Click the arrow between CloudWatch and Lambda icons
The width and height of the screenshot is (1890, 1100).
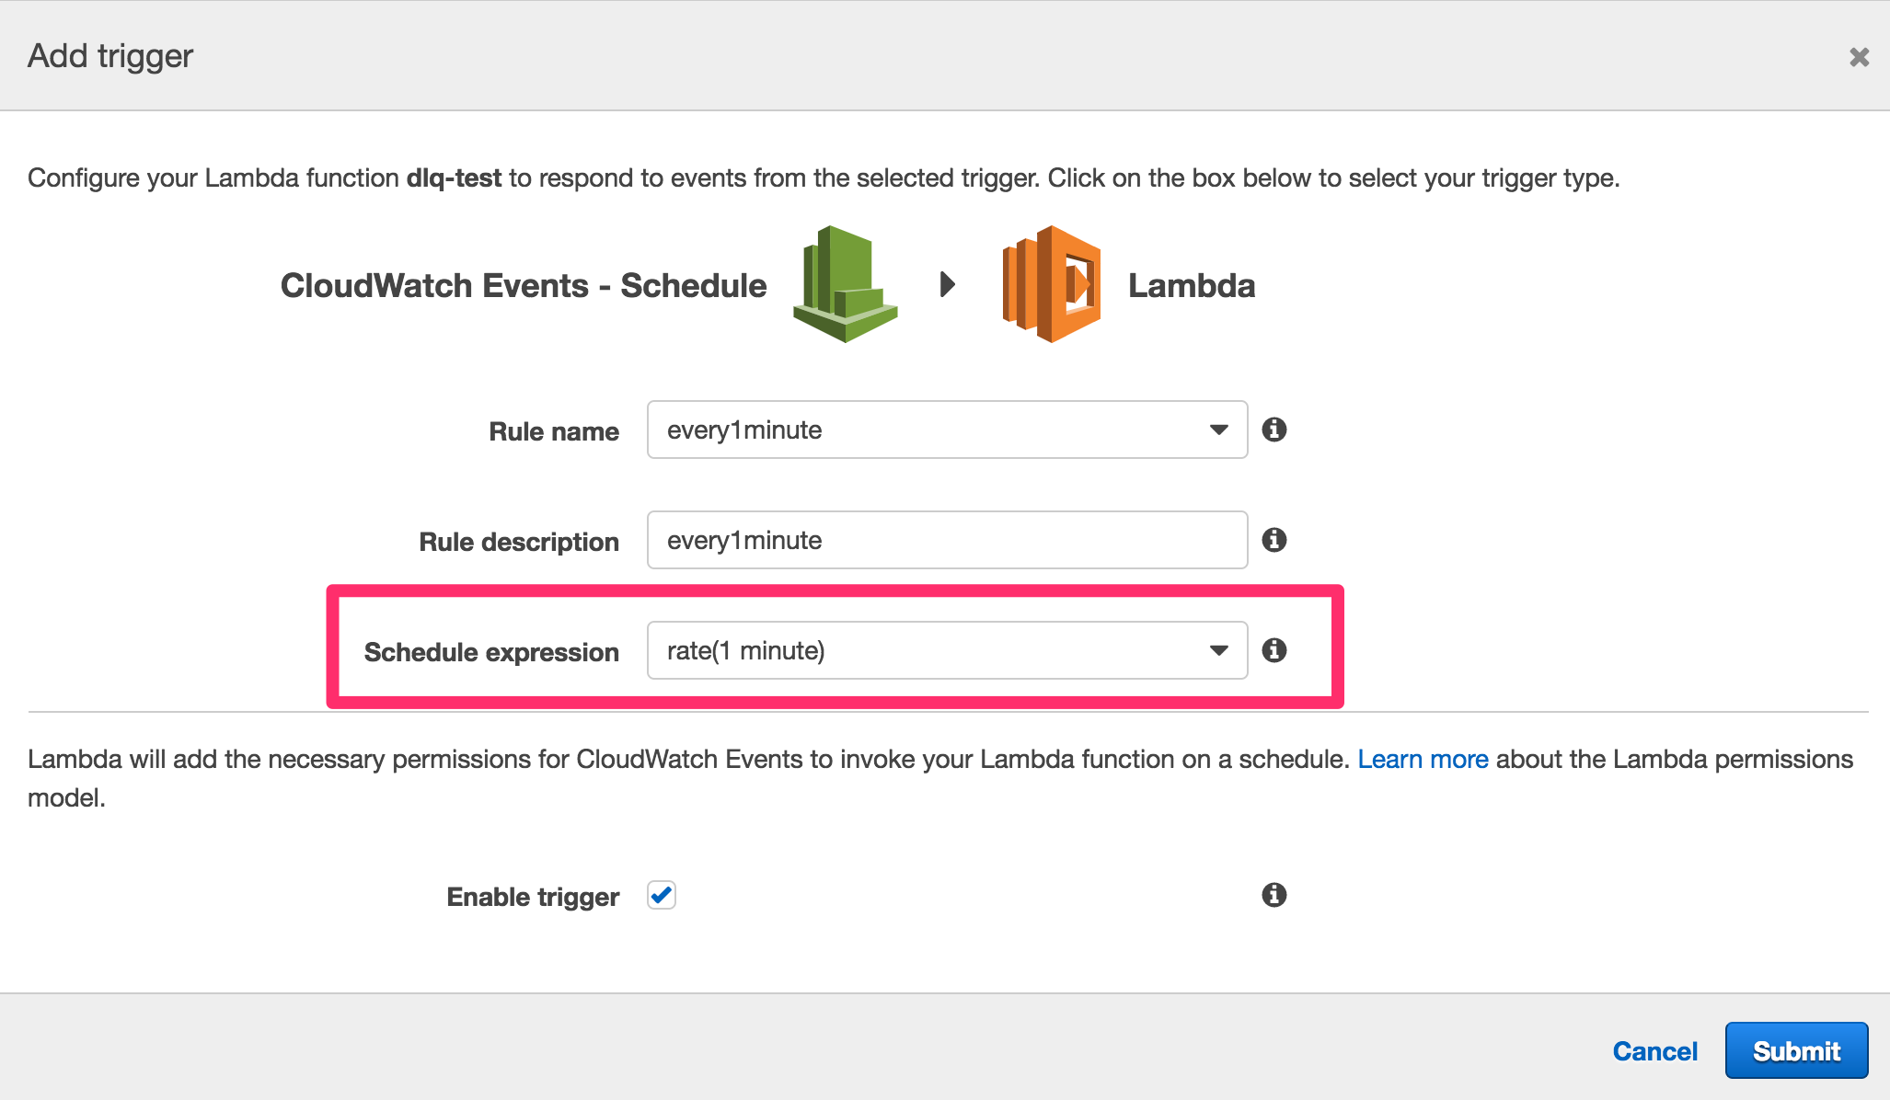(x=948, y=285)
